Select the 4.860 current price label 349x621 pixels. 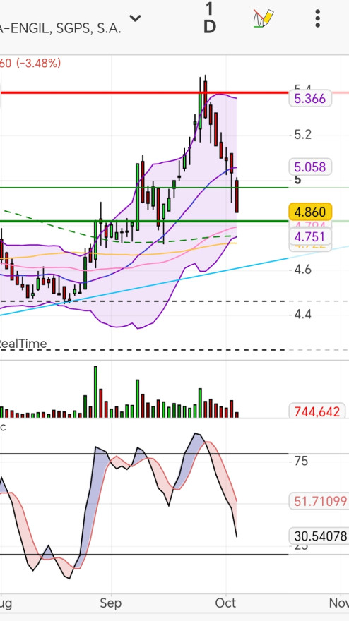[310, 212]
